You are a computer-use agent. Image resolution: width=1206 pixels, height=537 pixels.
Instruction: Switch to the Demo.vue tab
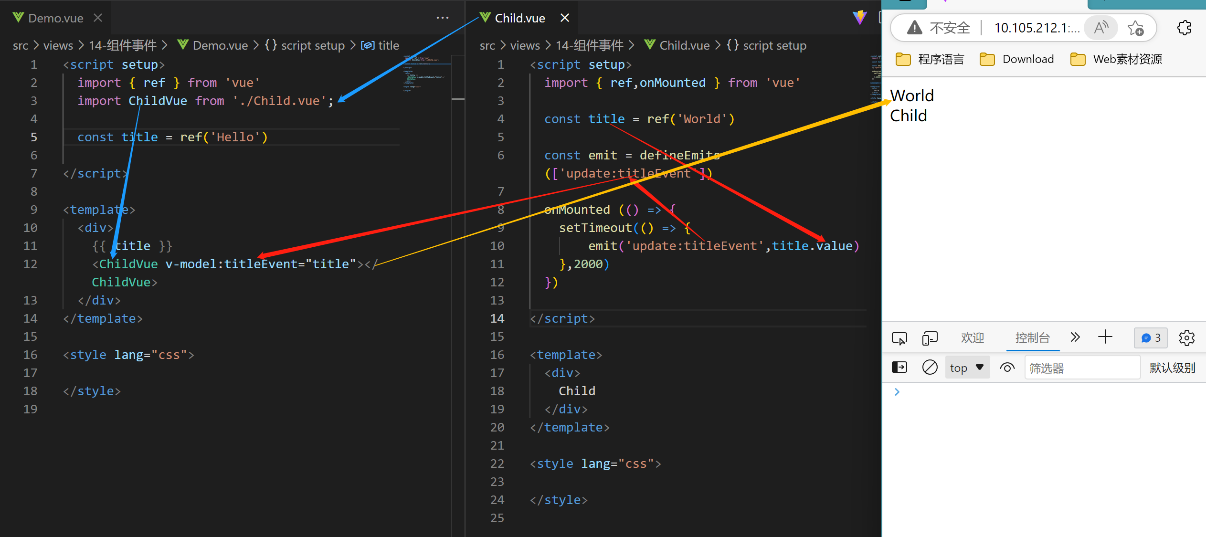(x=55, y=18)
